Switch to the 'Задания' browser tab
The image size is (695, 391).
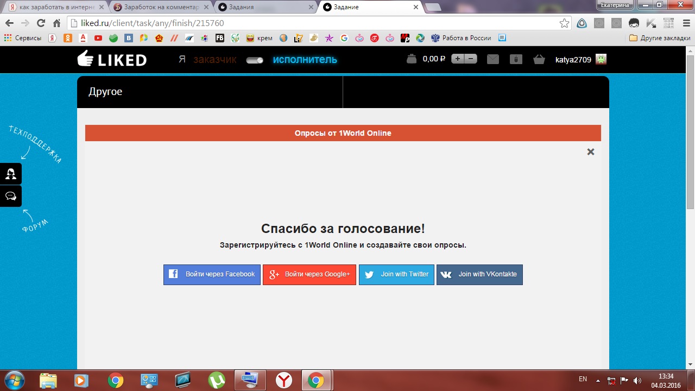click(266, 7)
